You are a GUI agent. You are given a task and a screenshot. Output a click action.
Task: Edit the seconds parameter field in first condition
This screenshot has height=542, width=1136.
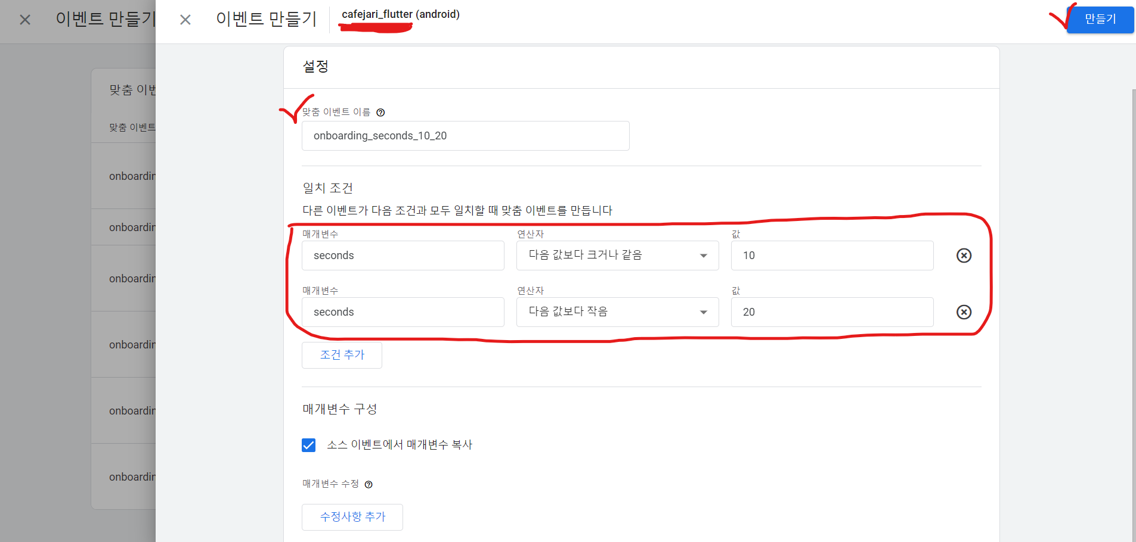pos(403,256)
